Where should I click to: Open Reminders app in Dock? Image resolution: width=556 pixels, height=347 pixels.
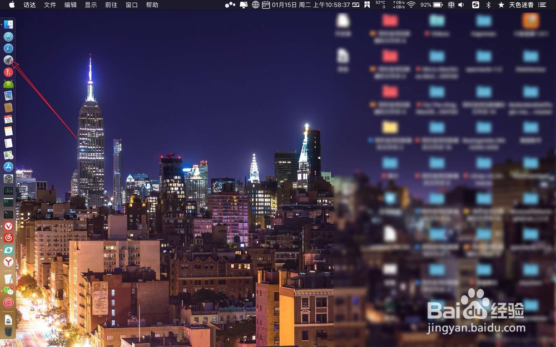click(x=8, y=143)
